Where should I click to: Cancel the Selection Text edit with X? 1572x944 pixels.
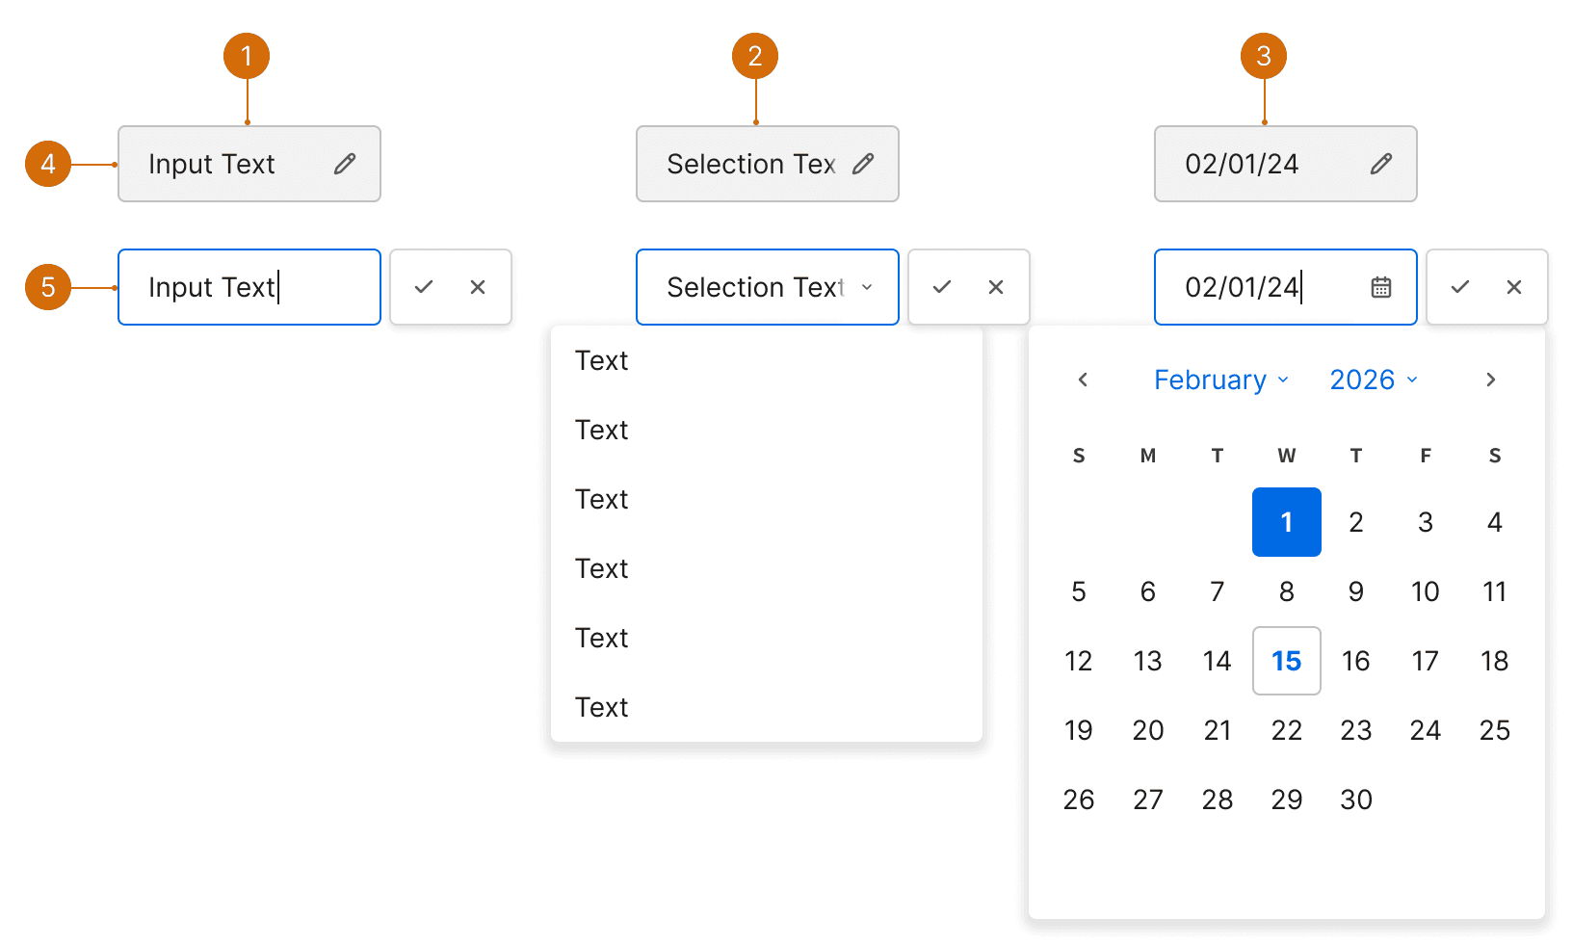[996, 287]
